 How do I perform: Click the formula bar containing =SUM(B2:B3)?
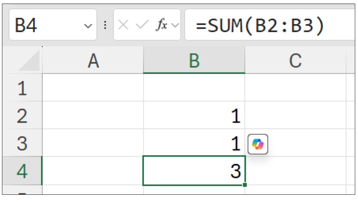269,25
